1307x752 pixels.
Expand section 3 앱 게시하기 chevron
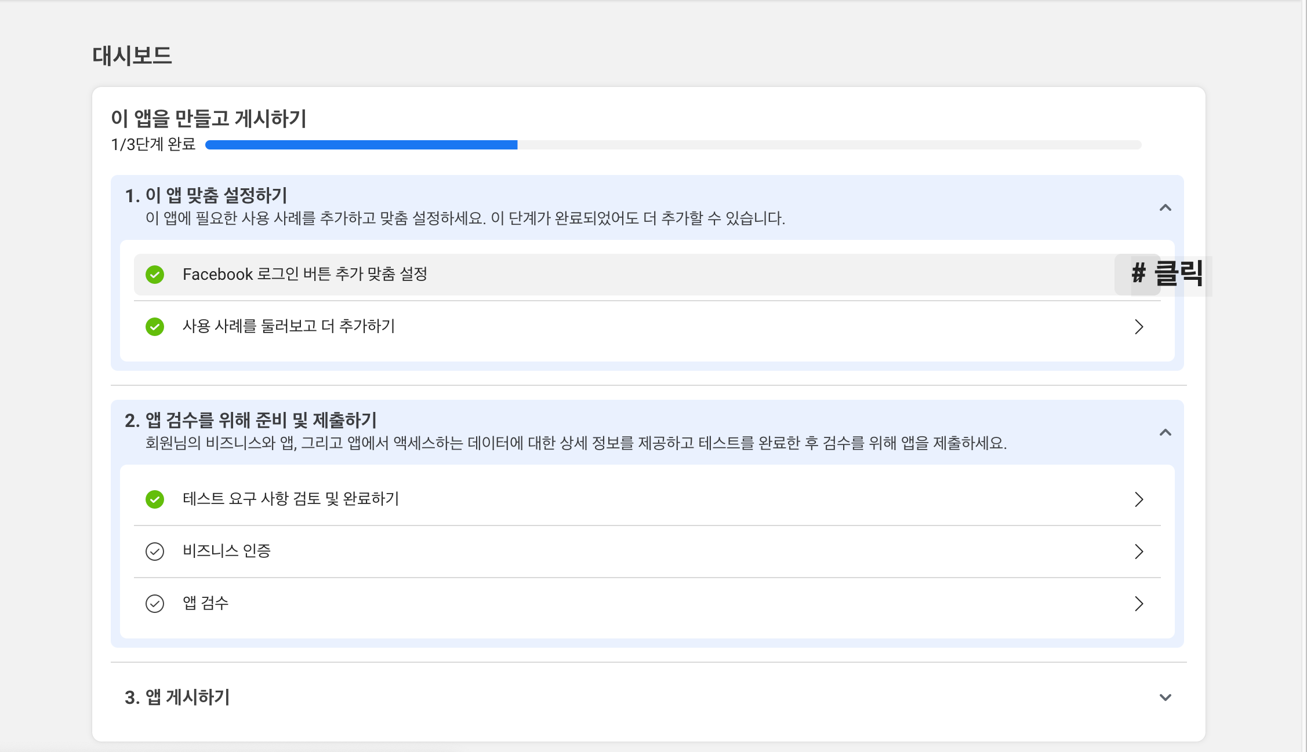[x=1166, y=698]
